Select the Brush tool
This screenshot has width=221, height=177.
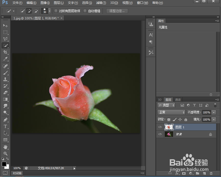point(5,73)
